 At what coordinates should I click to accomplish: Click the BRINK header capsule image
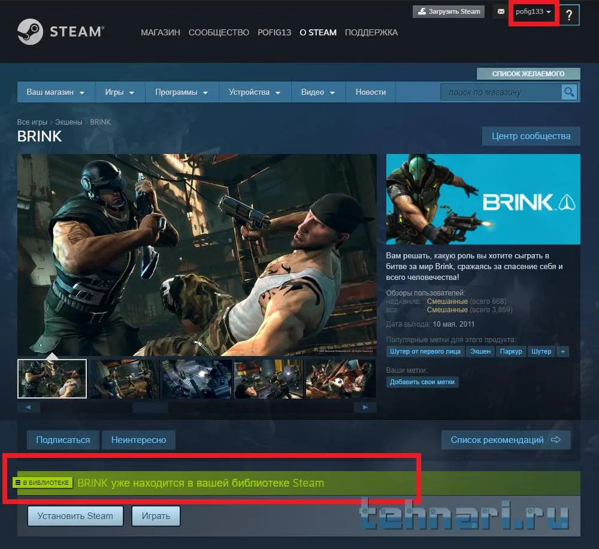click(x=483, y=199)
